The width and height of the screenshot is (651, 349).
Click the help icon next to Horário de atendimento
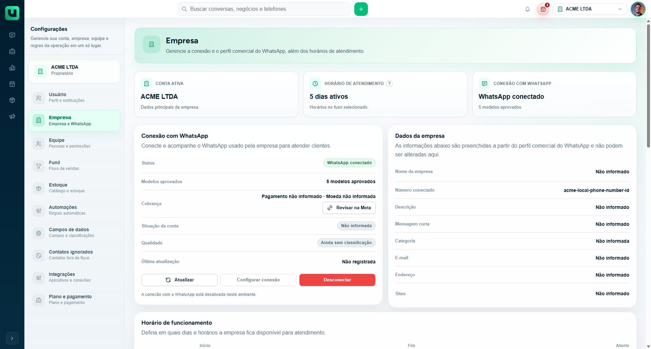389,83
